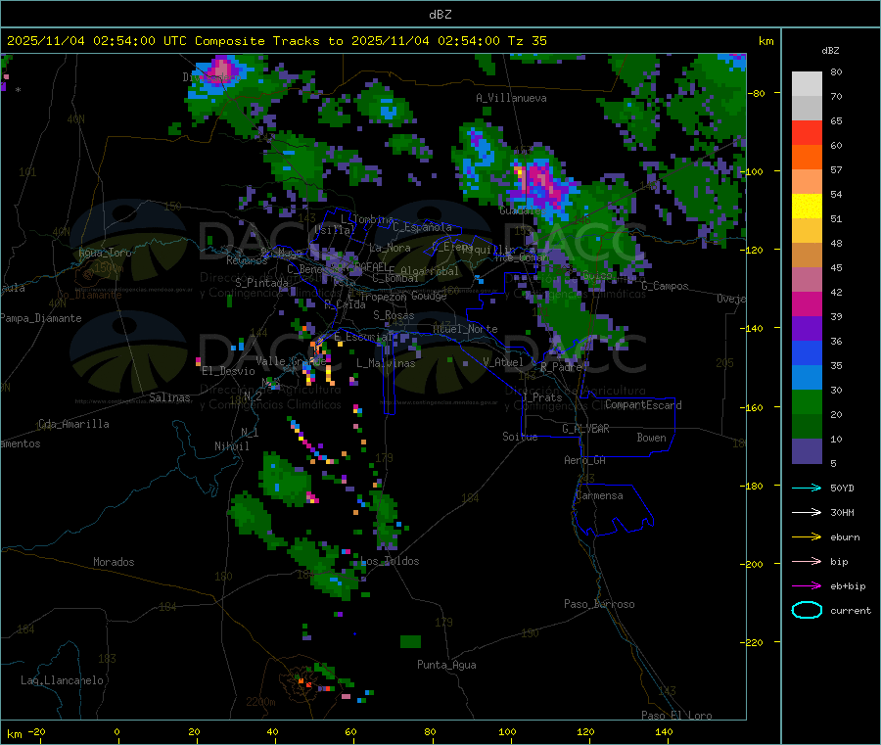
Task: Click the 50YD cyan arrow legend icon
Action: point(807,488)
